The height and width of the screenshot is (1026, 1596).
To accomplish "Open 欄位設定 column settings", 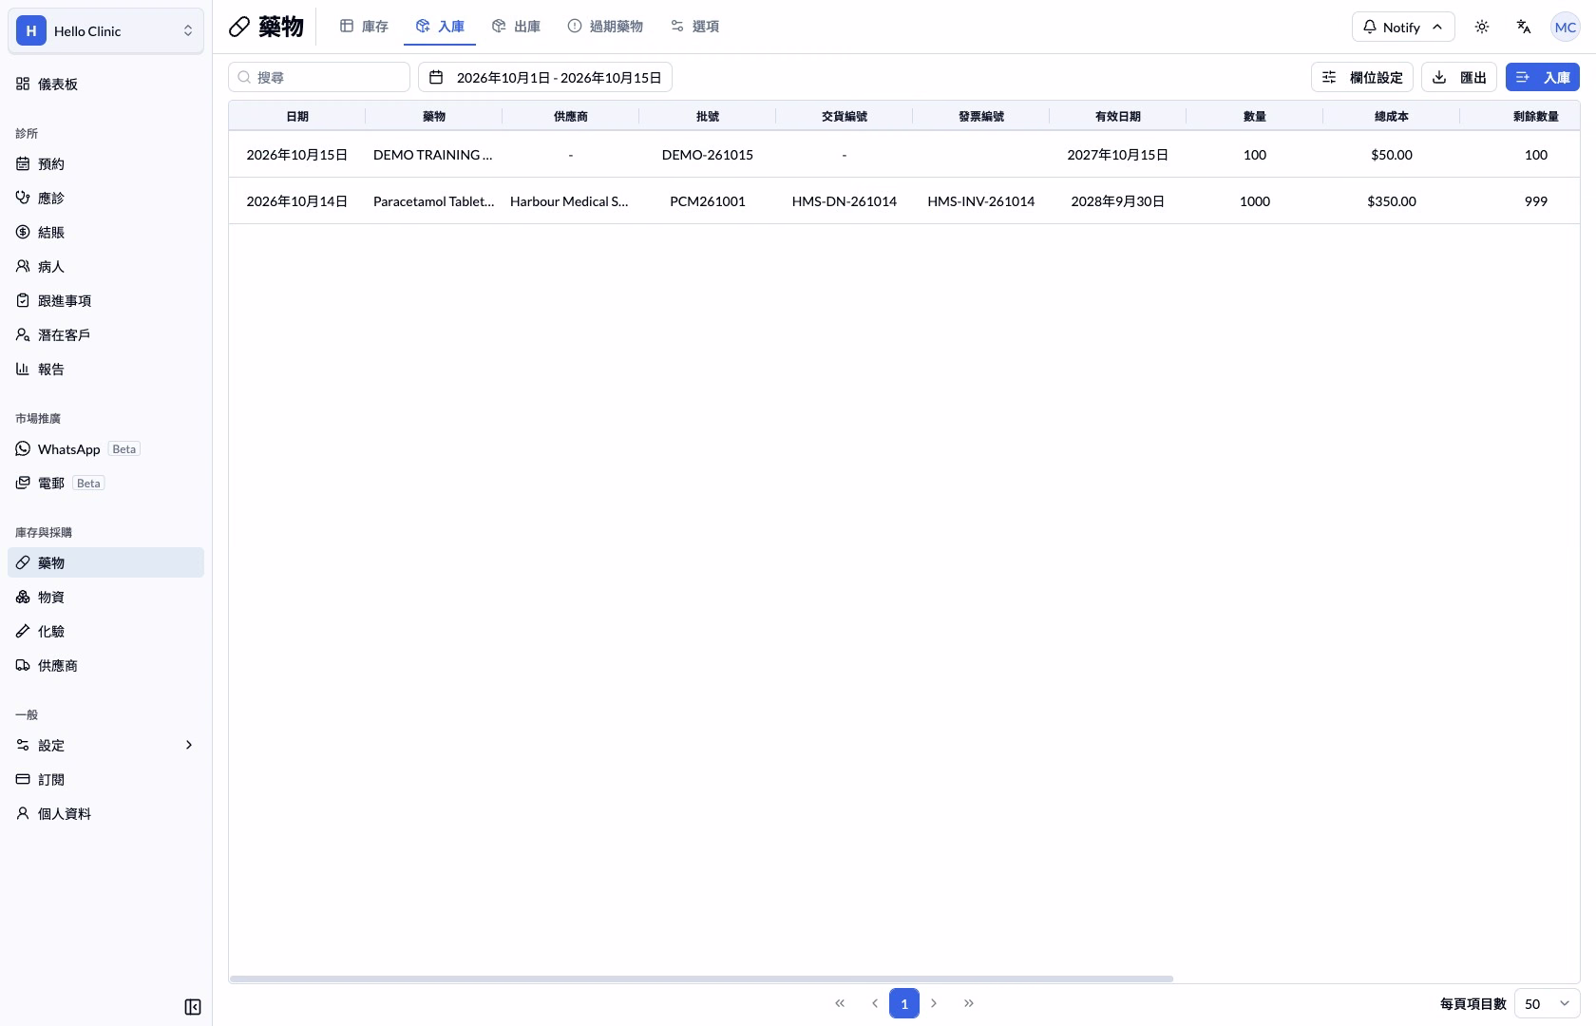I will click(x=1362, y=77).
